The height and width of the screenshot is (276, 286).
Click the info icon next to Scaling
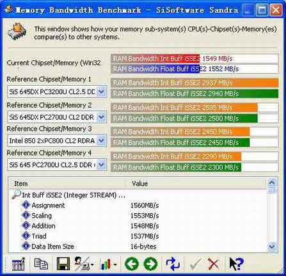coord(26,215)
